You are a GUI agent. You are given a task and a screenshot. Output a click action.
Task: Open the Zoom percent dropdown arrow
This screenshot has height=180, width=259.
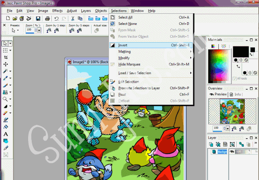pyautogui.click(x=39, y=30)
